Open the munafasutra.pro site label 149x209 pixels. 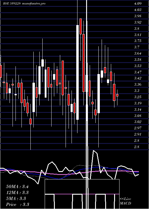coord(34,4)
